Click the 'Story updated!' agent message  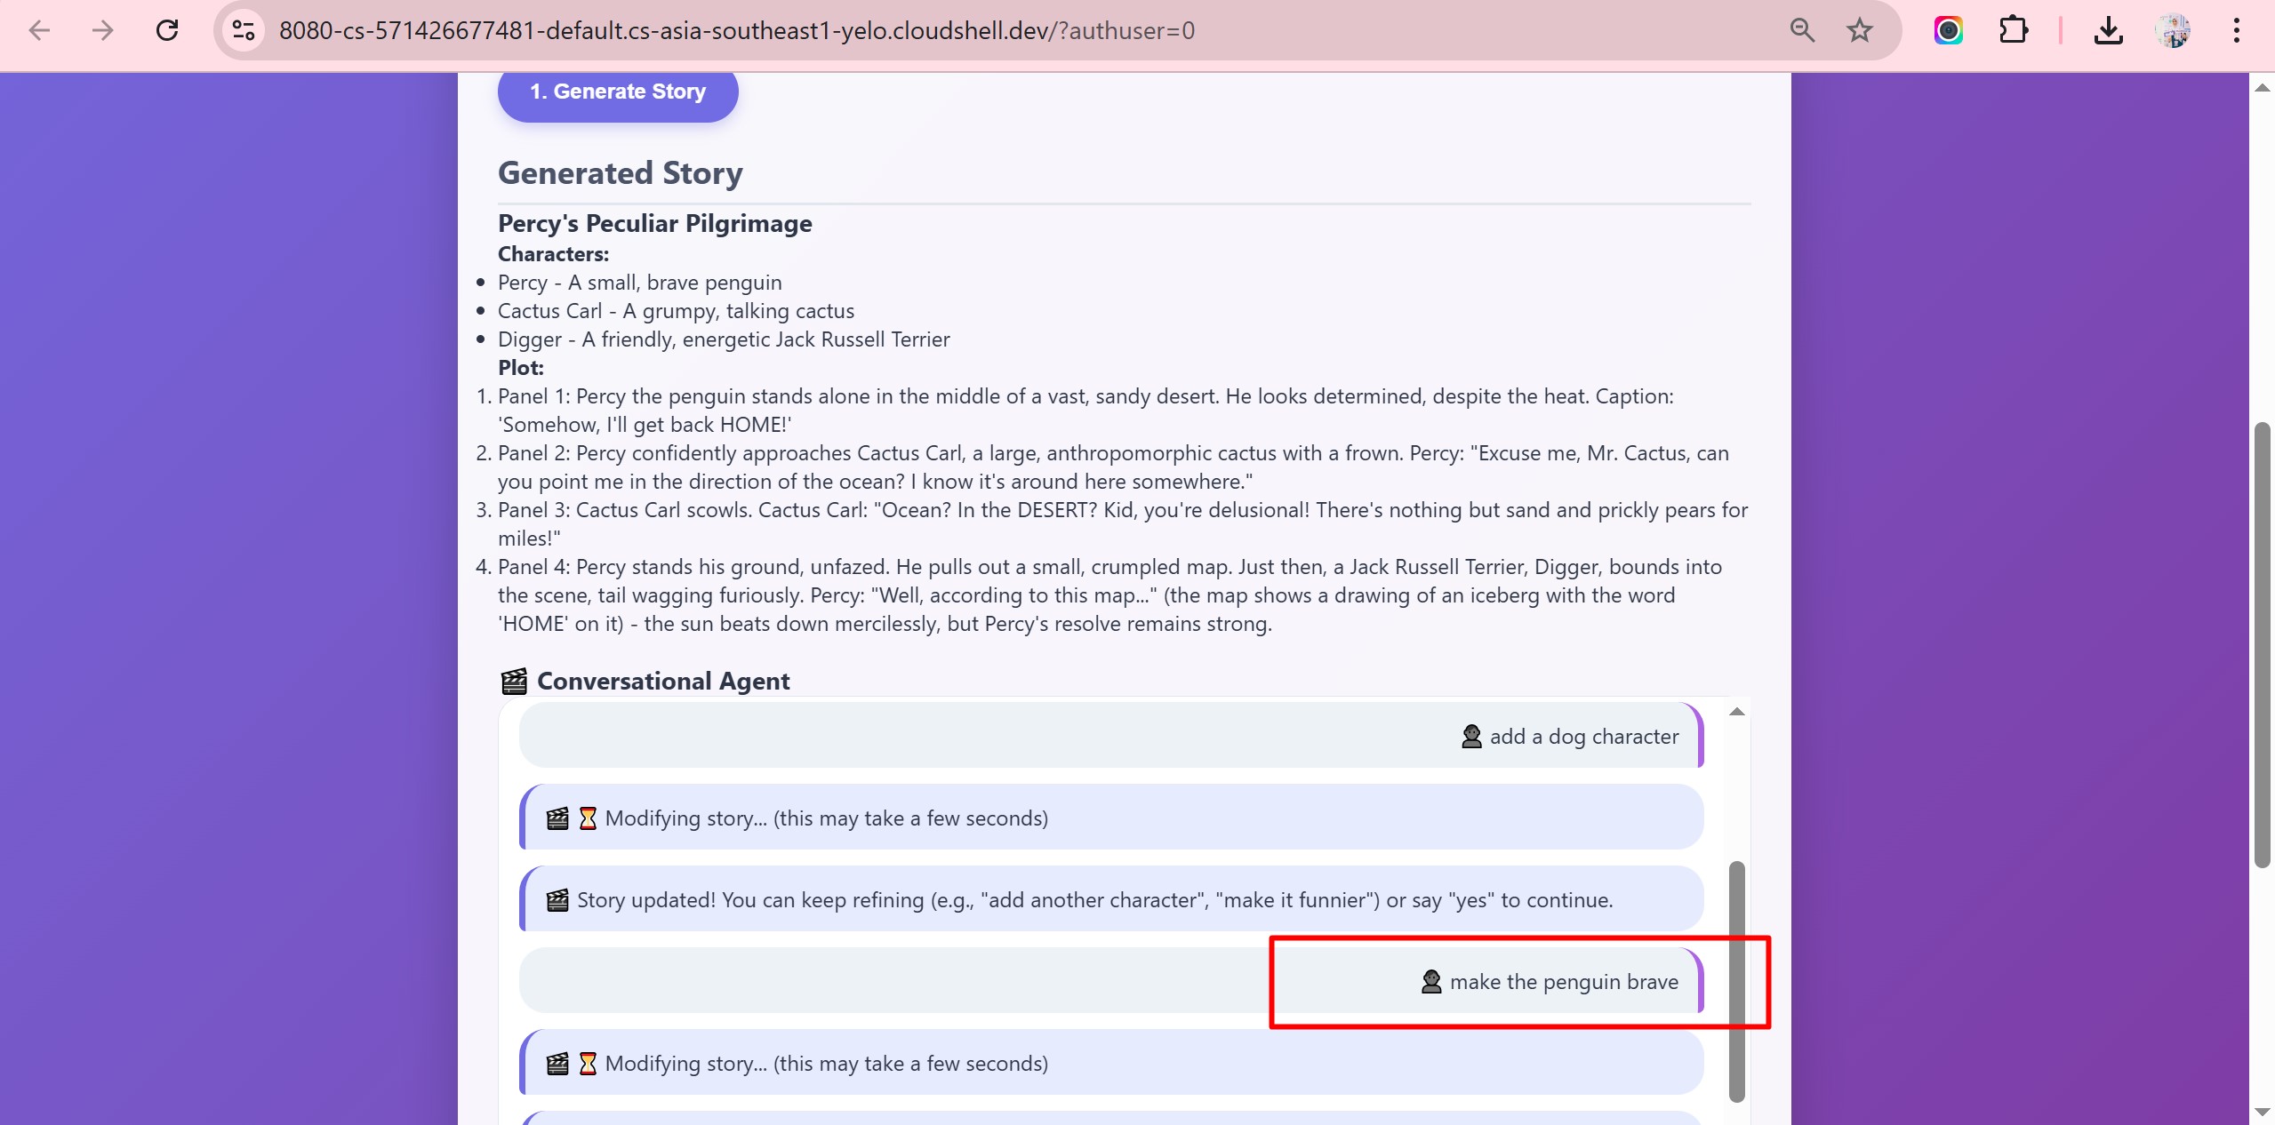[1093, 900]
